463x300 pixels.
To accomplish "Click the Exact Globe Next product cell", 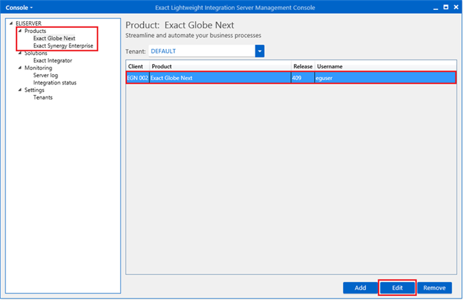I will tap(220, 78).
